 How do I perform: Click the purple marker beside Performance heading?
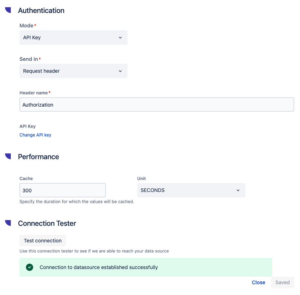[x=8, y=156]
